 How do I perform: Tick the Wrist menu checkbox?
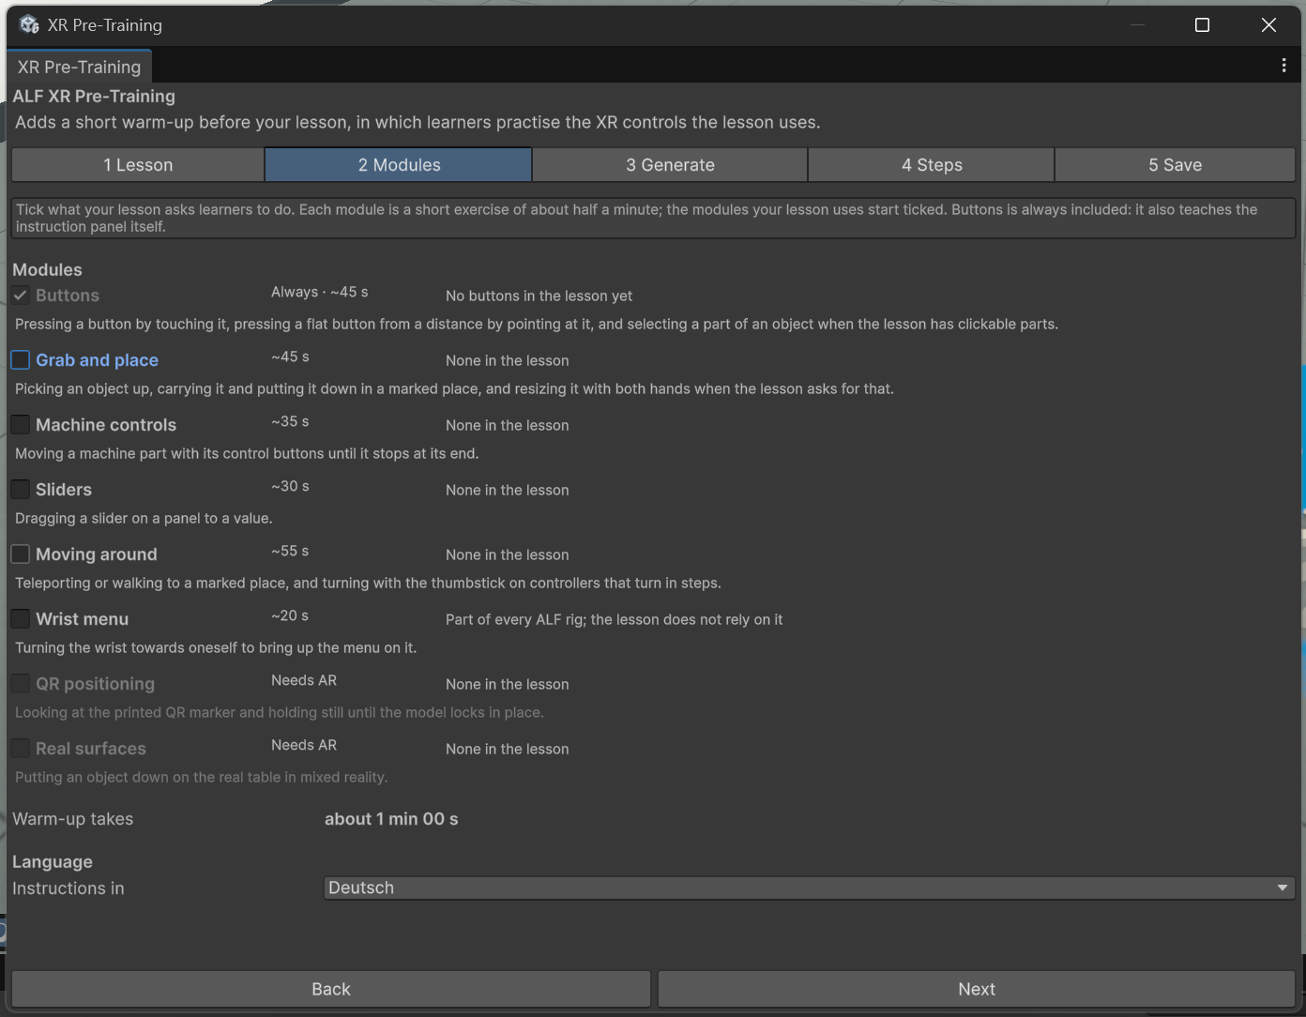pos(20,619)
